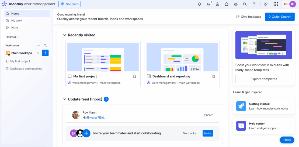
Task: Click the monday logo in header
Action: pyautogui.click(x=4, y=4)
